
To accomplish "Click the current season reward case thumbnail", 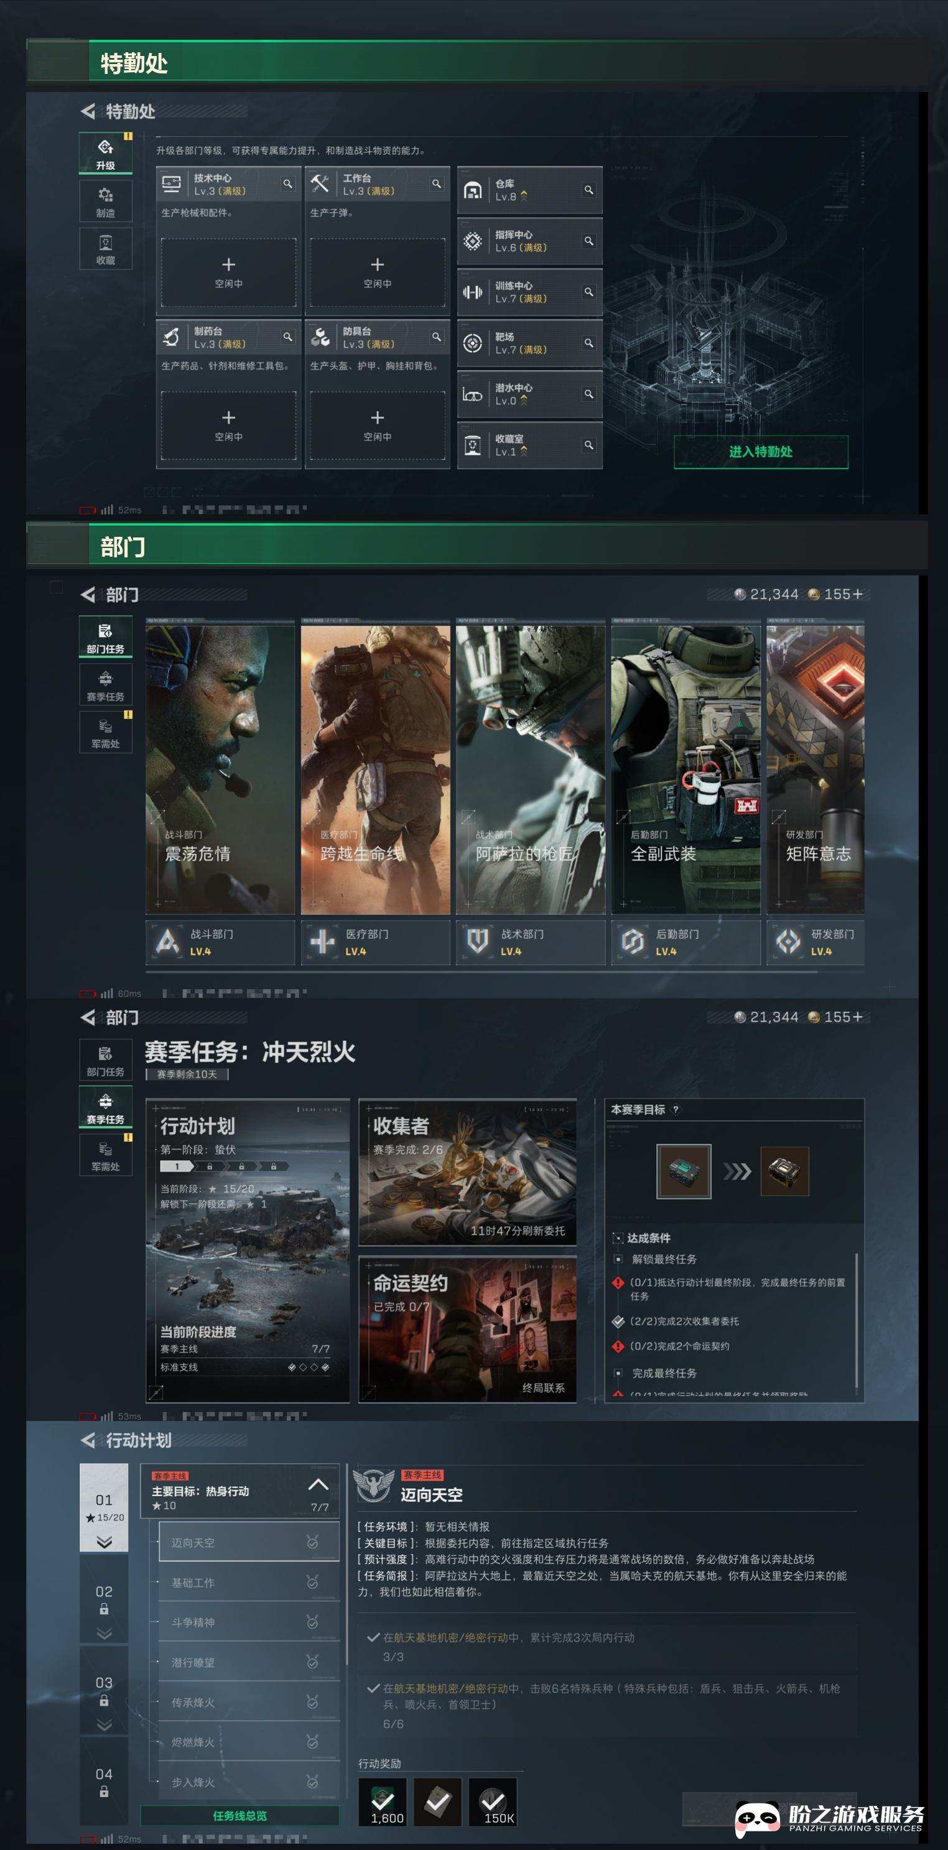I will pyautogui.click(x=684, y=1171).
